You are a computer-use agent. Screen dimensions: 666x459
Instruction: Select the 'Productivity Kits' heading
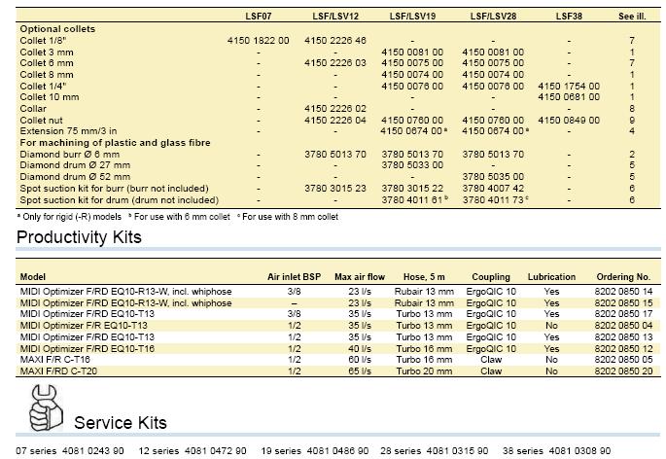(79, 237)
